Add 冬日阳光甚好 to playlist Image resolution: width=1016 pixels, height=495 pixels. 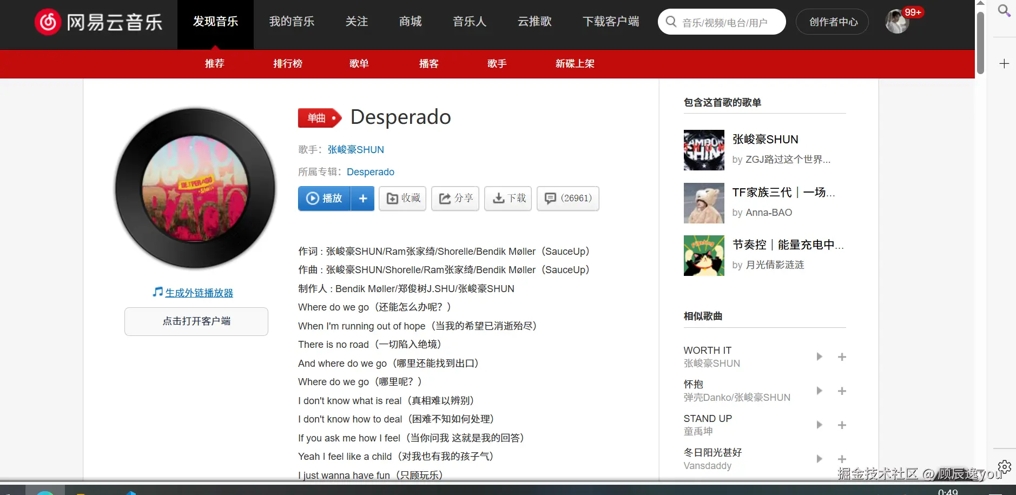(842, 459)
